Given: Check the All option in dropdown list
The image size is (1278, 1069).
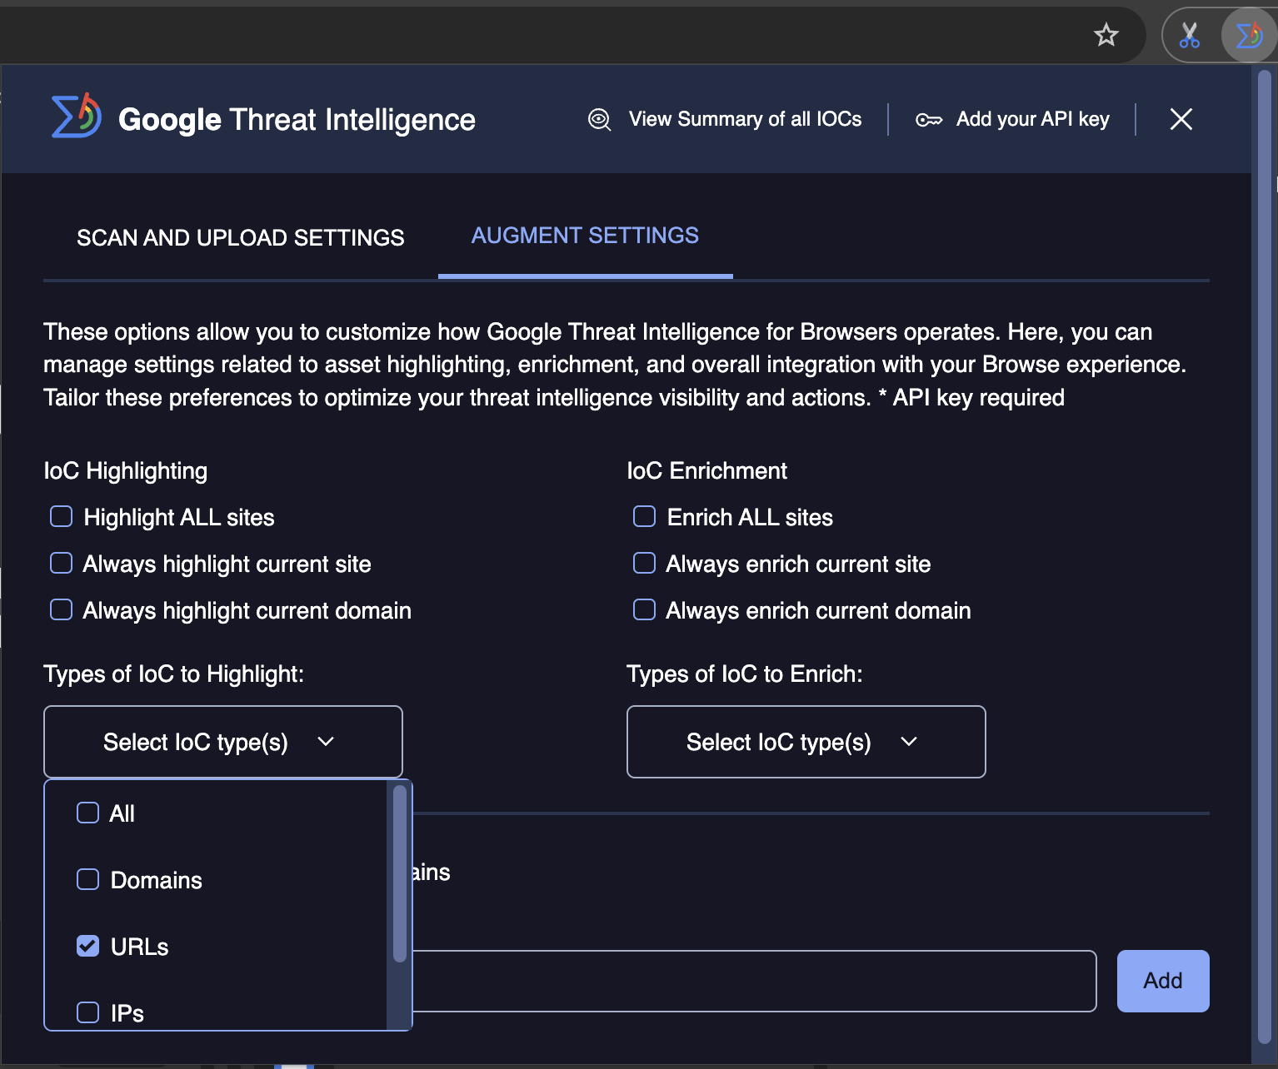Looking at the screenshot, I should tap(87, 813).
